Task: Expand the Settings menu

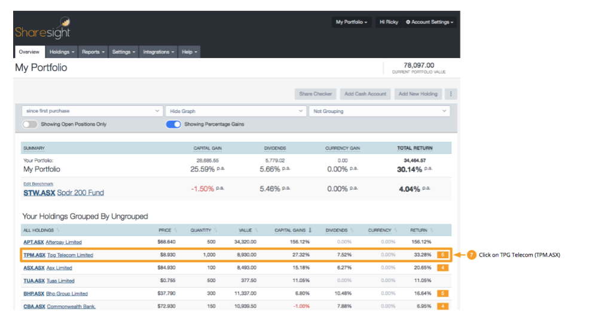Action: [123, 52]
